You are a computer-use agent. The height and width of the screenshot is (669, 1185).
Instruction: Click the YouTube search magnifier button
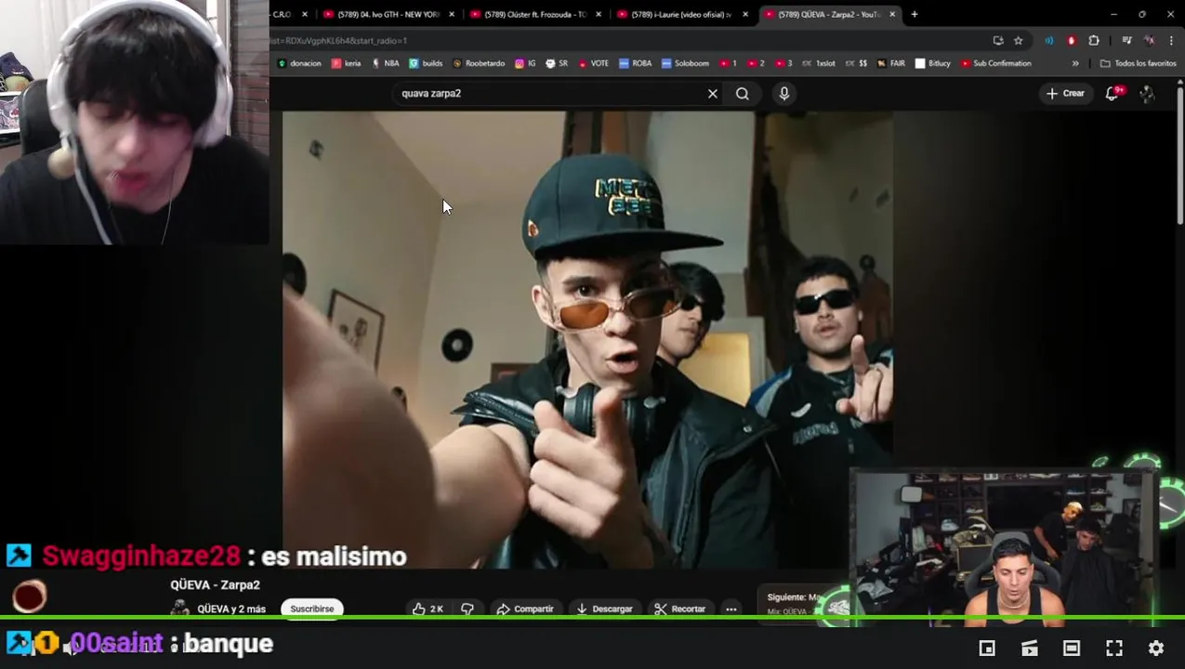pyautogui.click(x=743, y=94)
